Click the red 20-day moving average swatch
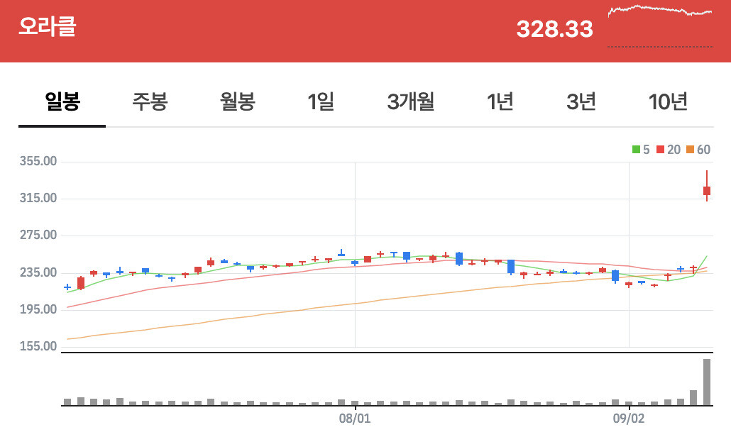Image resolution: width=731 pixels, height=437 pixels. pos(660,150)
